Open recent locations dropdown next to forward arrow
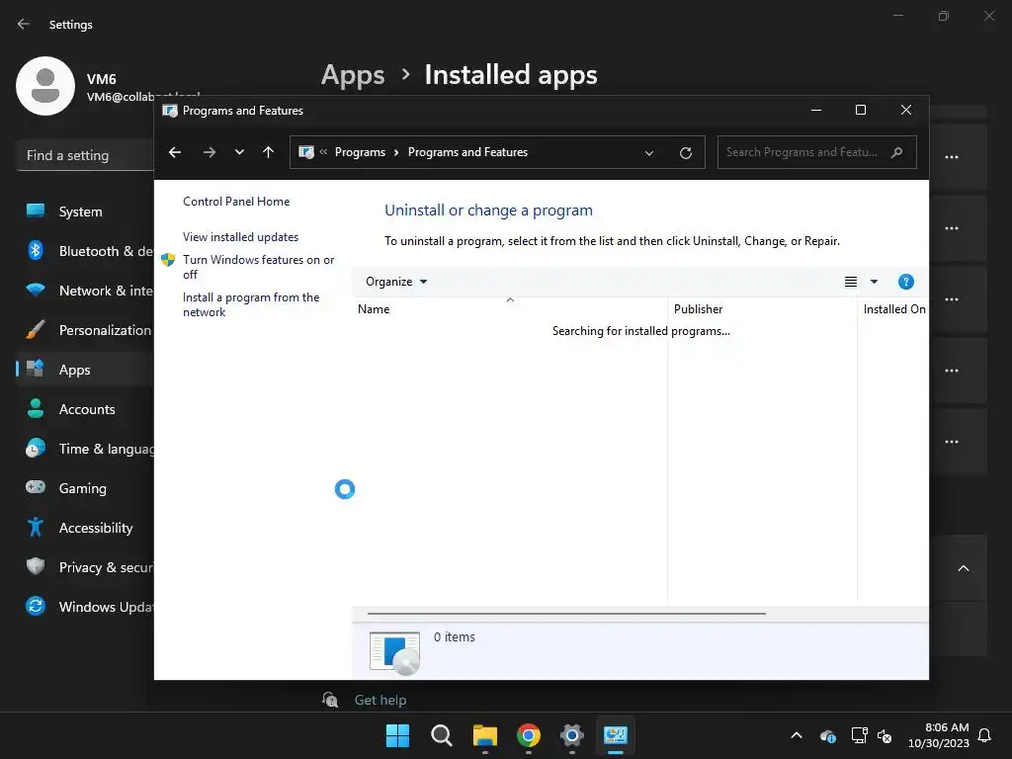This screenshot has height=759, width=1012. coord(239,152)
